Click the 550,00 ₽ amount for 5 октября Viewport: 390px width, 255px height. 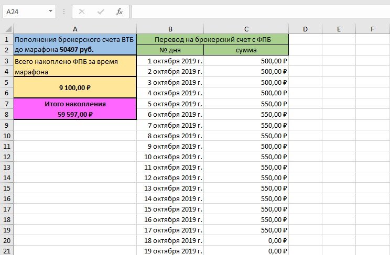click(x=246, y=104)
